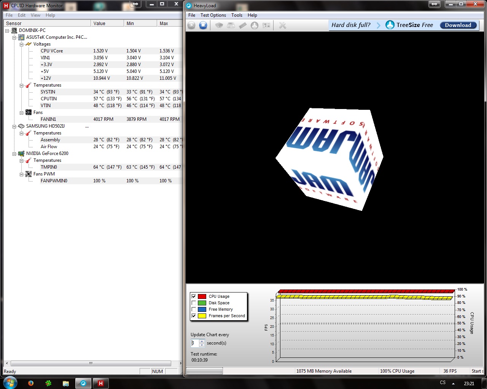
Task: Collapse the DOMINIK-PC tree node
Action: click(7, 30)
